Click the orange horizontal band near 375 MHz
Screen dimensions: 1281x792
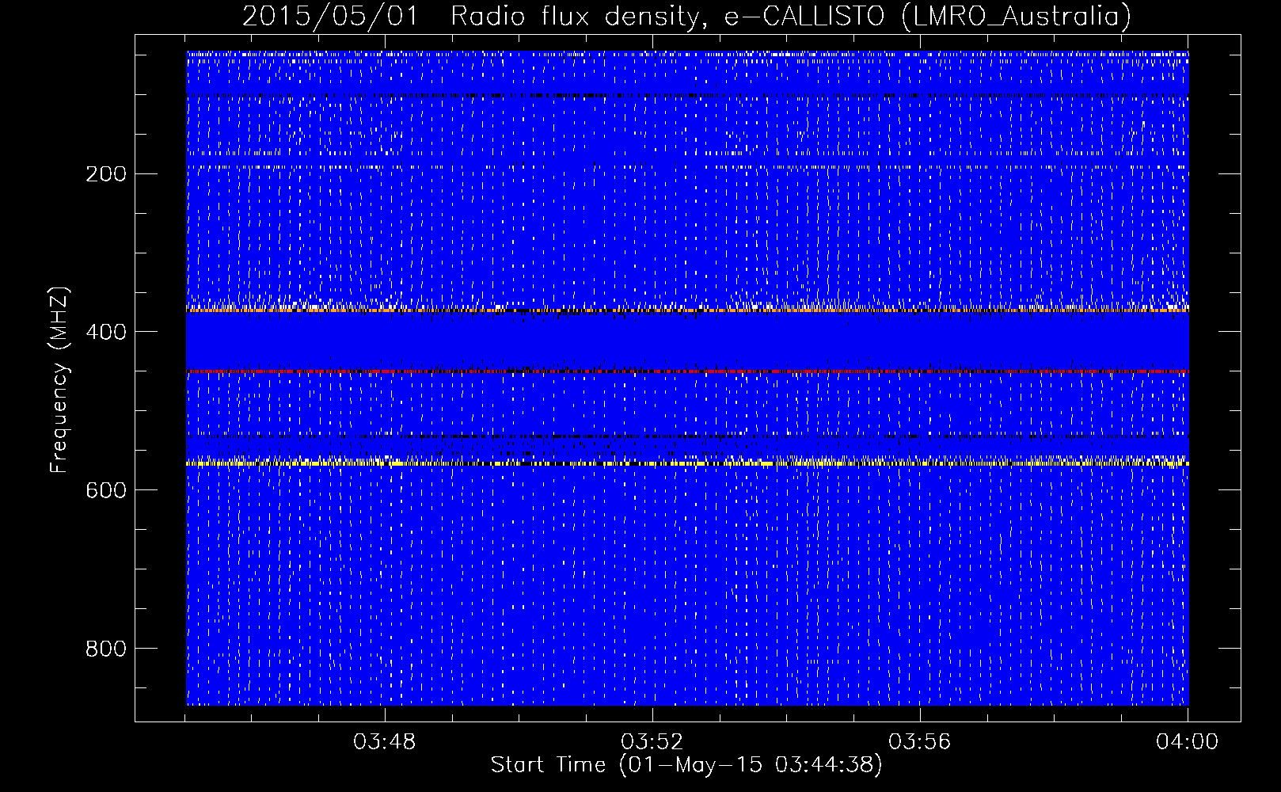(x=687, y=310)
